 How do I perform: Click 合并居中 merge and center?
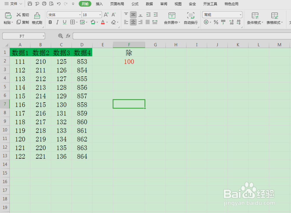172,18
